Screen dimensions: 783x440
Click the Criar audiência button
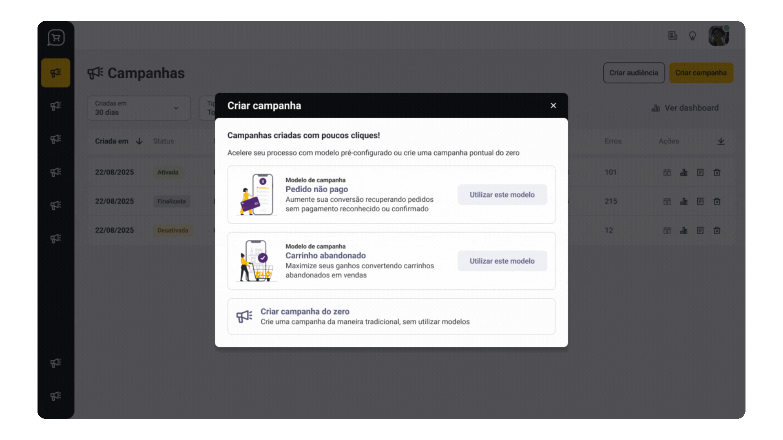coord(634,73)
